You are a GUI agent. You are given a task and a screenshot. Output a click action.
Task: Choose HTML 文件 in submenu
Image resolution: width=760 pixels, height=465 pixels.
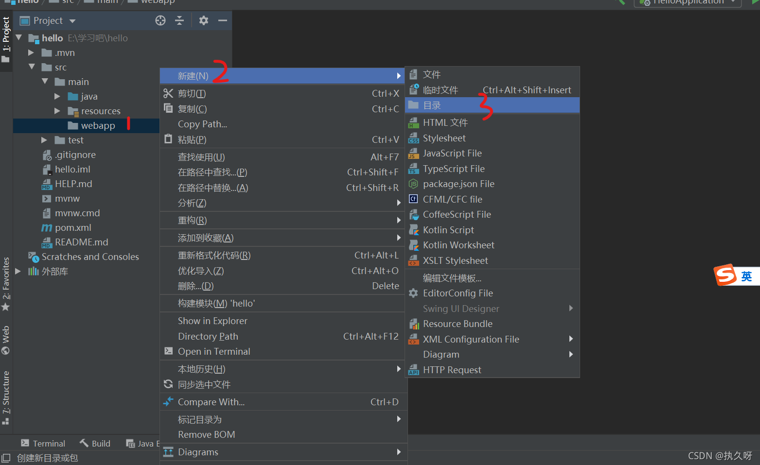pos(445,122)
